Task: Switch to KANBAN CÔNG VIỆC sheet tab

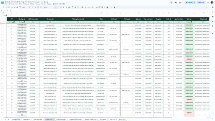Action: tap(75, 119)
